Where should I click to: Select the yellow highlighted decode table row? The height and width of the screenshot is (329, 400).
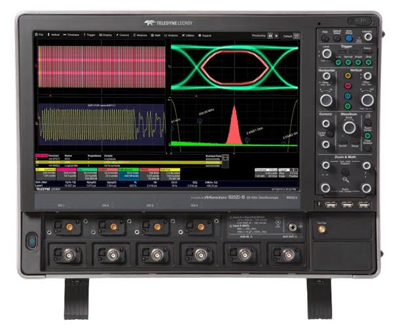128,162
